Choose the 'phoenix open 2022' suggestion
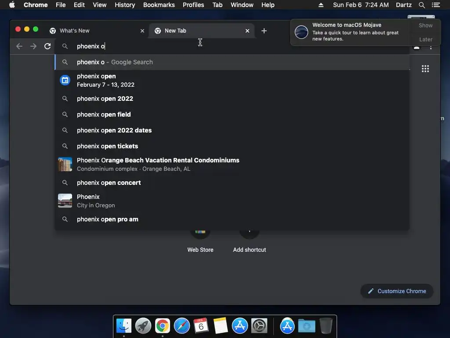The width and height of the screenshot is (450, 338). pyautogui.click(x=232, y=99)
